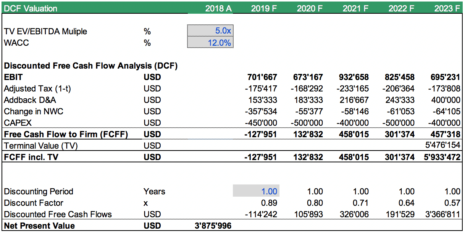Select the Adjusted Tax (1-t) row label

37,88
